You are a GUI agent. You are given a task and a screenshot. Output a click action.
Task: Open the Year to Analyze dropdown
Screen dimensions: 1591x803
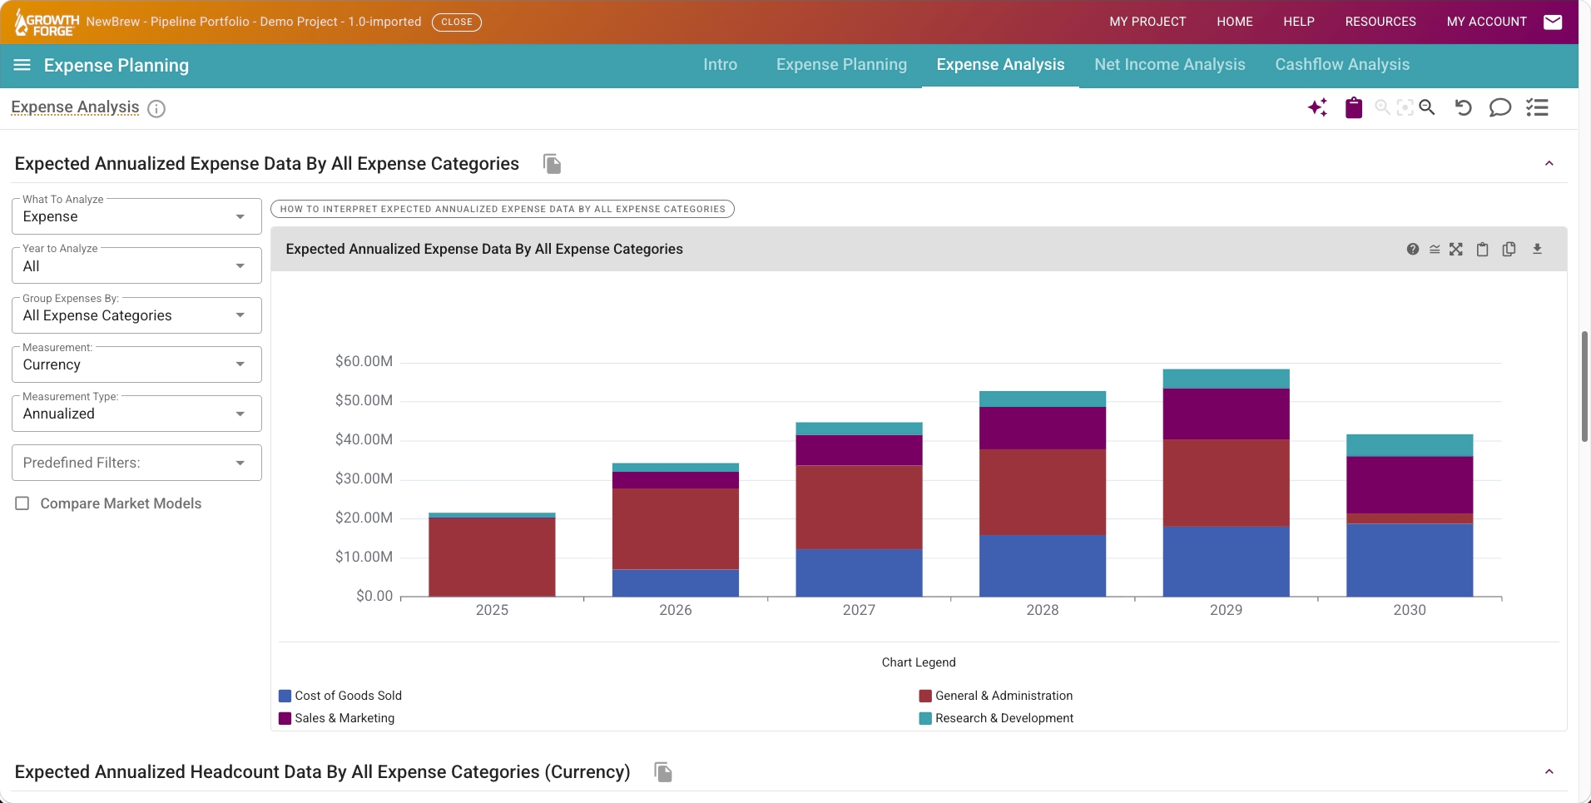coord(136,266)
